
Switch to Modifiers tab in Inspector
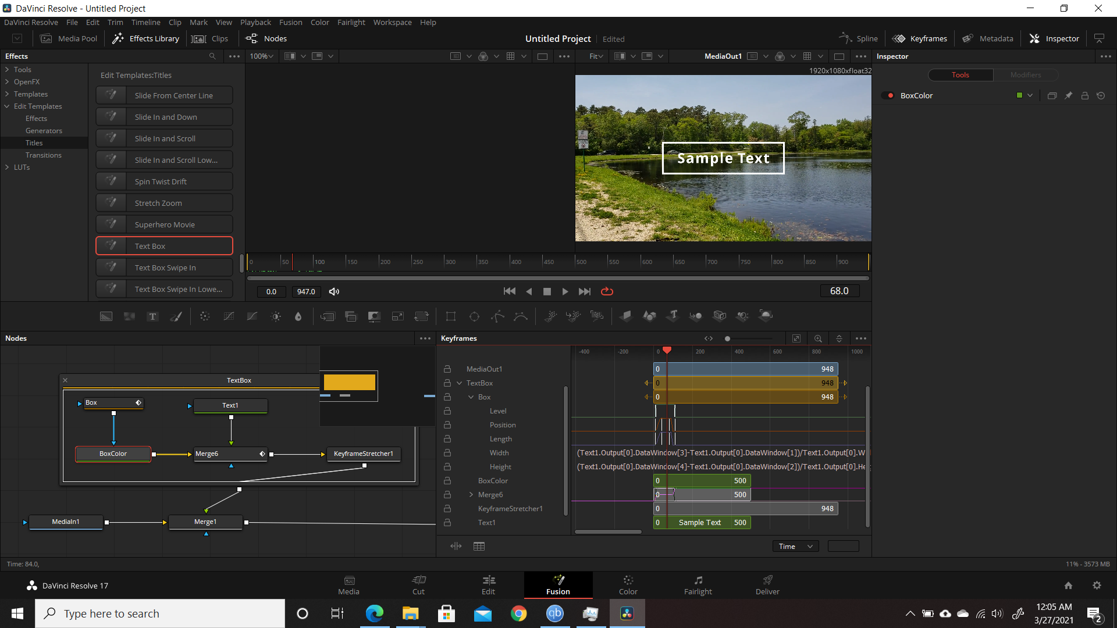pos(1025,74)
